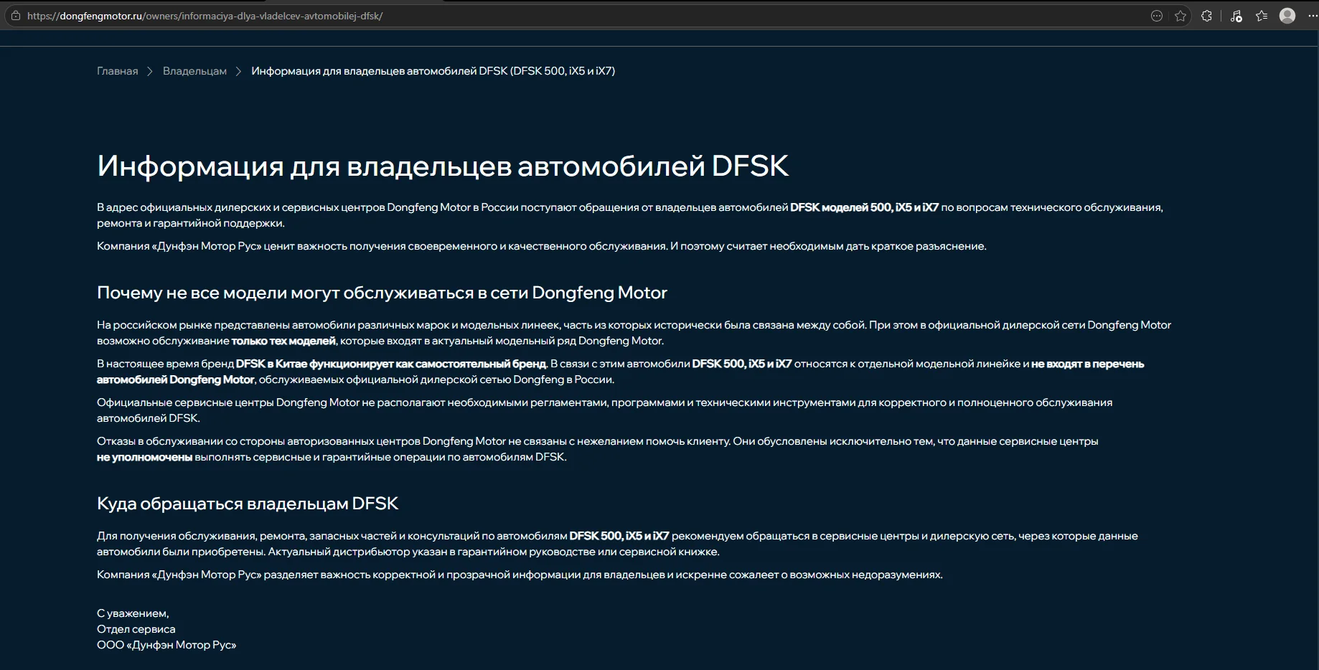Click paragraph starting Официальные сервисные центры Dongfeng Motor
1319x670 pixels.
tap(604, 410)
